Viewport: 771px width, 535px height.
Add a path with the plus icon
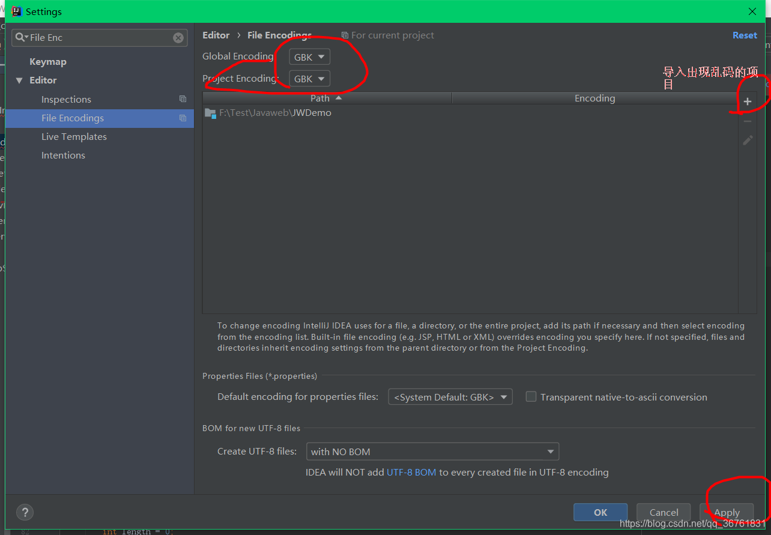click(x=748, y=102)
